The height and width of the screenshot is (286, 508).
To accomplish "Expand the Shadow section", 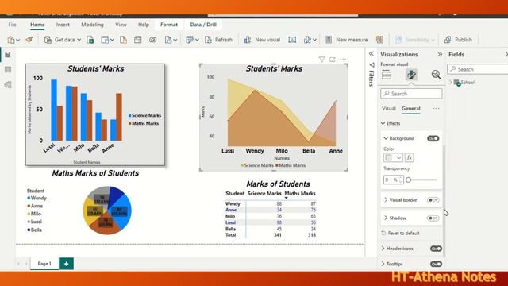I will click(x=386, y=218).
